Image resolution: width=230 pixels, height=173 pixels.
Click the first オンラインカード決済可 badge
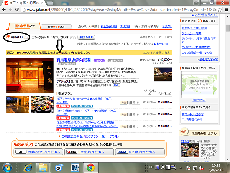82,106
